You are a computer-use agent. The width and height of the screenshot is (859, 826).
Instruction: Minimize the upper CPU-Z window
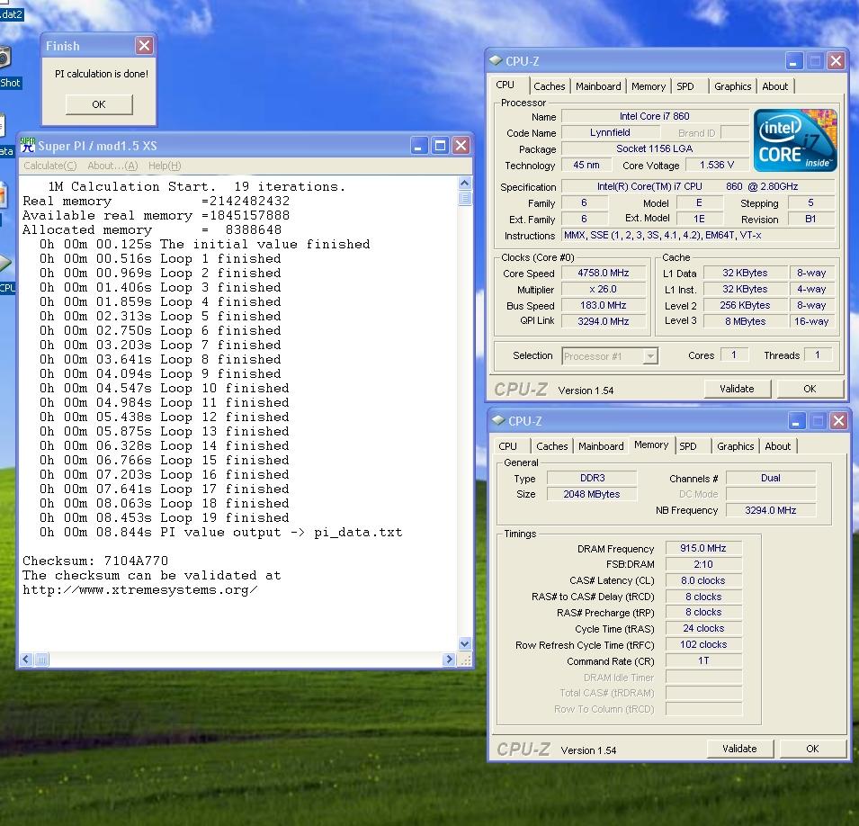(794, 61)
